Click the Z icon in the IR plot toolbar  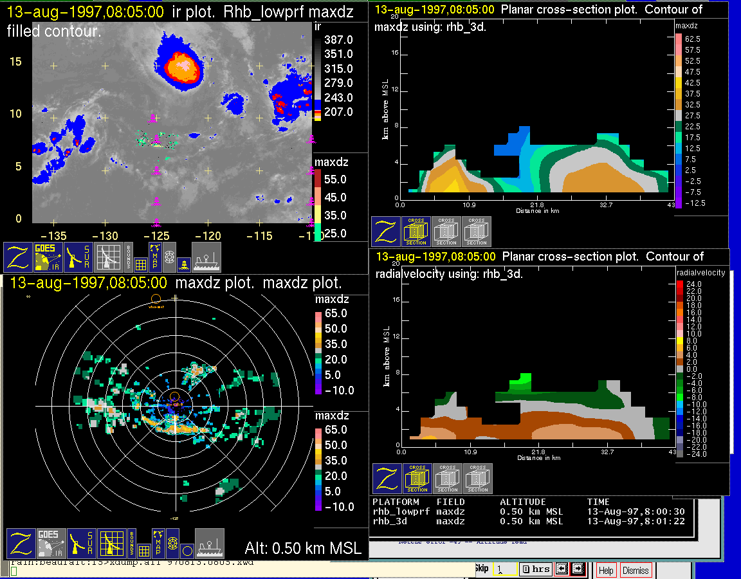coord(18,257)
